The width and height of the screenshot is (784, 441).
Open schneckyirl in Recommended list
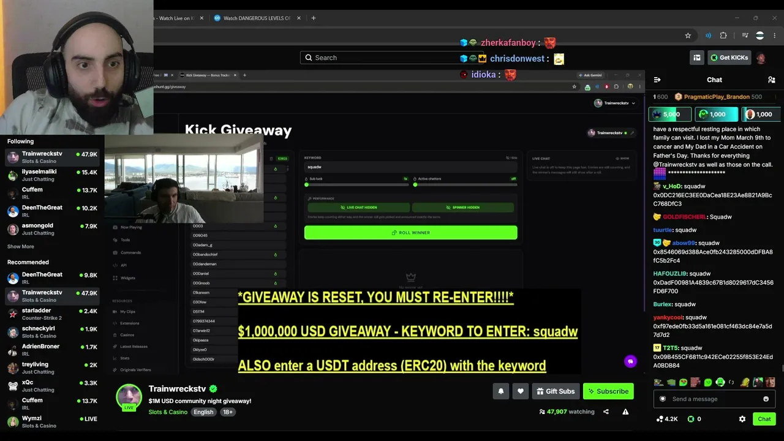(x=52, y=332)
